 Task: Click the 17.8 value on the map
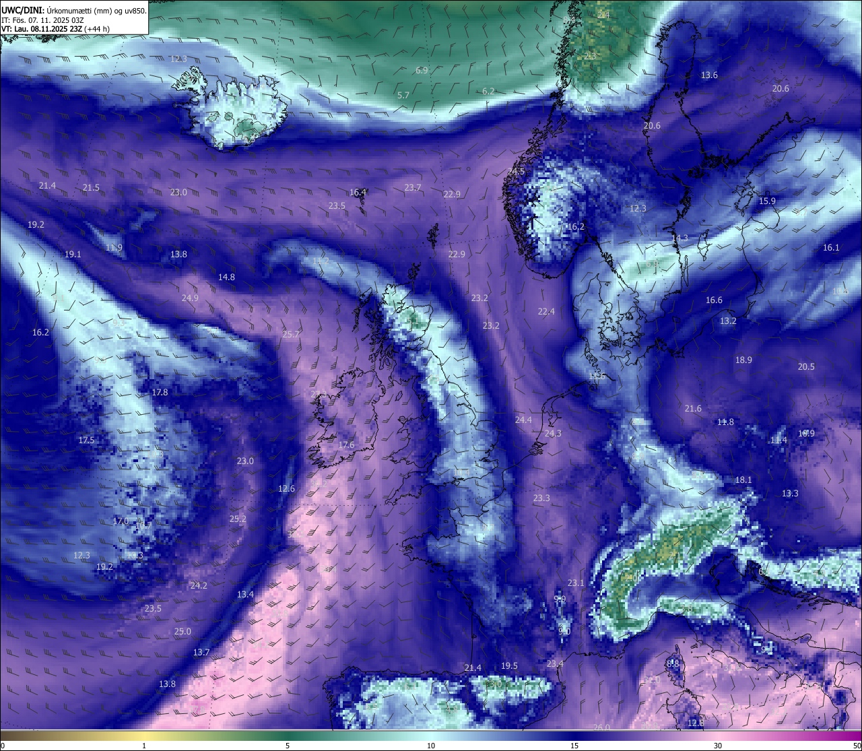point(160,392)
